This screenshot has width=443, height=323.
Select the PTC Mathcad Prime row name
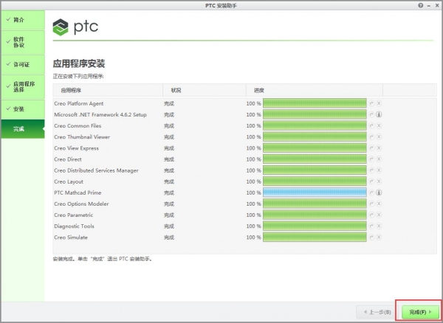coord(78,192)
